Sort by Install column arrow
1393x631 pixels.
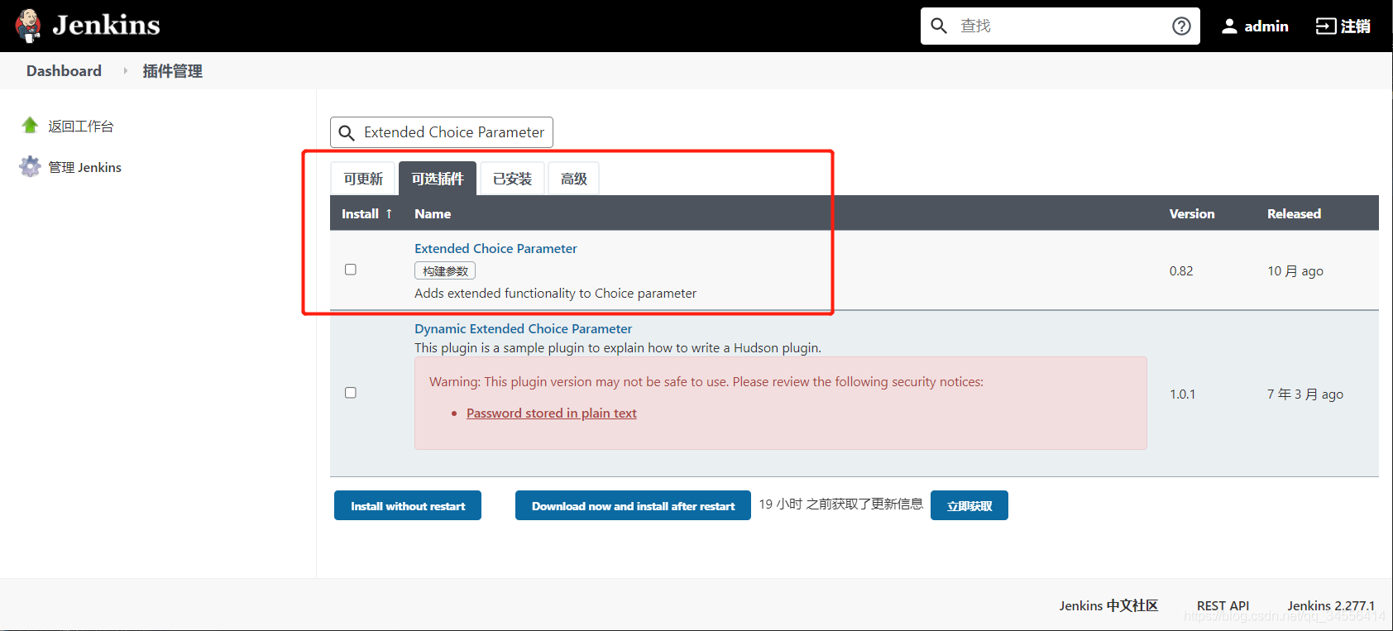[389, 213]
